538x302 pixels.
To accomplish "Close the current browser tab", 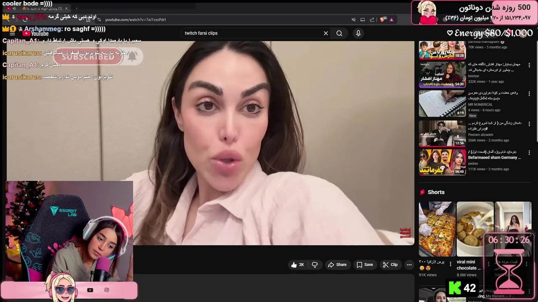I will [x=66, y=8].
